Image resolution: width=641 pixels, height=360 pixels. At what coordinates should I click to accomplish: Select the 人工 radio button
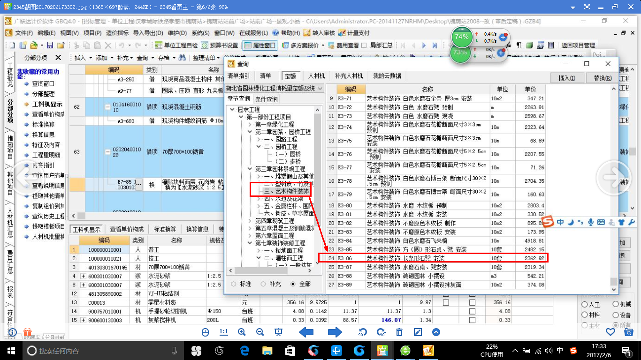[584, 305]
